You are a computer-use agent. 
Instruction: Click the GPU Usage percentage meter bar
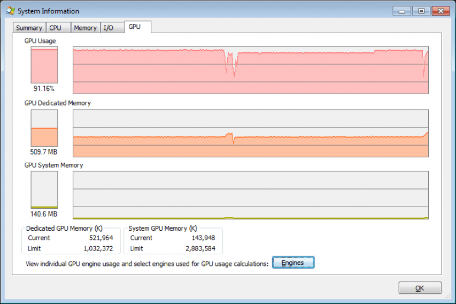pos(44,65)
